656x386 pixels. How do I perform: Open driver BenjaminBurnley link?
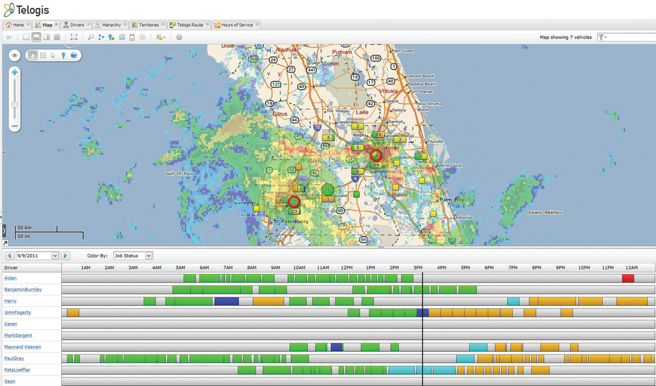[22, 289]
